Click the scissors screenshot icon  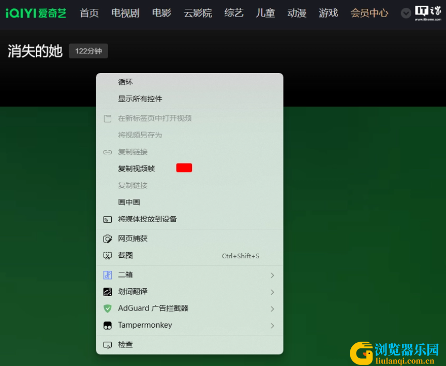(108, 256)
